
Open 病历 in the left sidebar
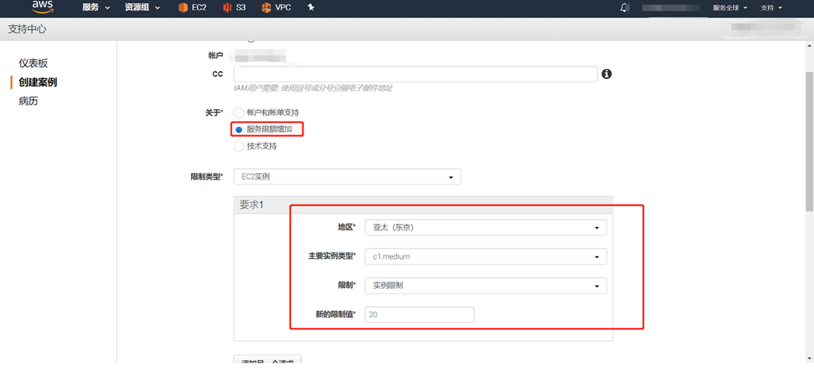tap(29, 101)
